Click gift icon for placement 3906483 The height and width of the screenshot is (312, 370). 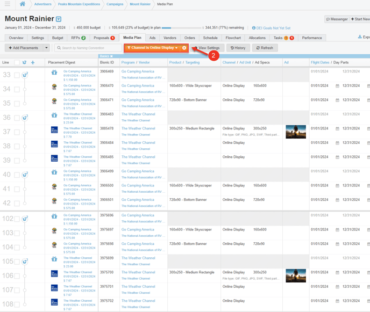[x=54, y=115]
